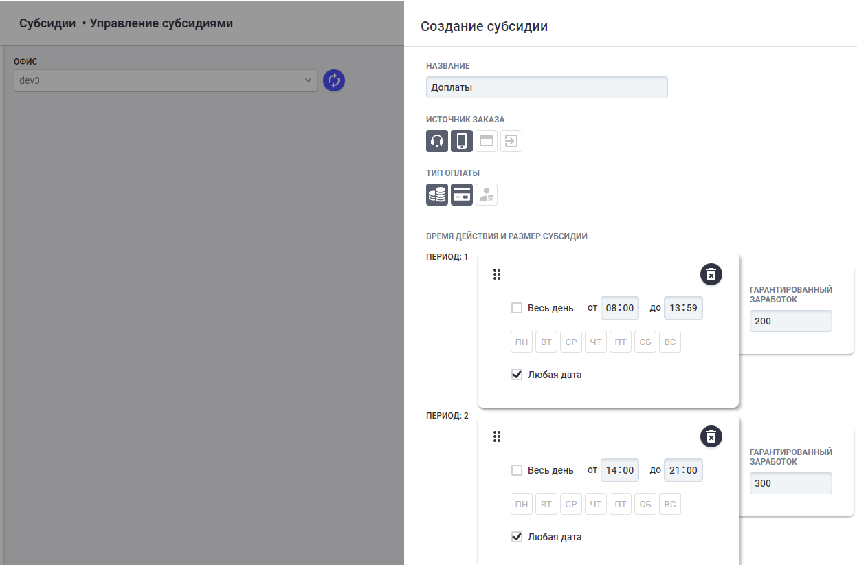
Task: Uncheck 'Любая дата' in period 2
Action: tap(517, 537)
